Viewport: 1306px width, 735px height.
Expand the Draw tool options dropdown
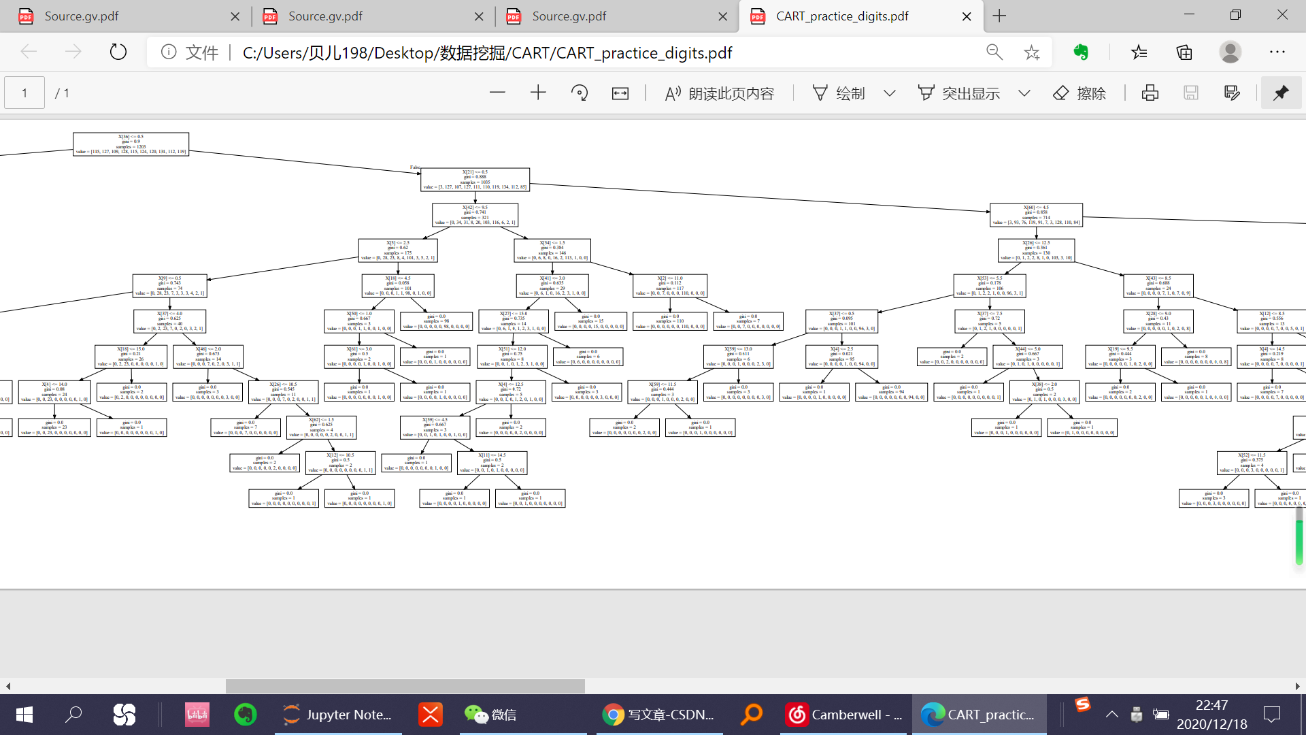coord(890,93)
